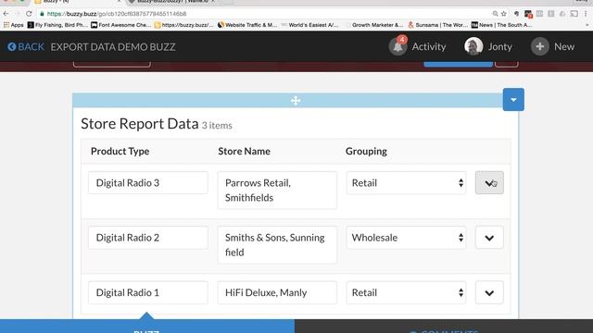The width and height of the screenshot is (593, 333).
Task: Open the Website Traffic & M... bookmark
Action: (x=247, y=25)
